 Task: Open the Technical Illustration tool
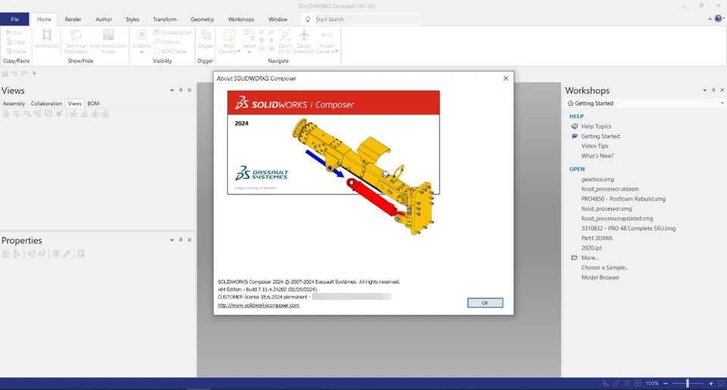76,41
